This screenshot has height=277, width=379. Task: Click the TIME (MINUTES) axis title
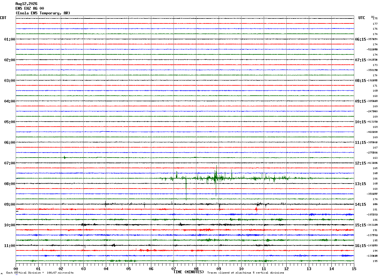point(189,272)
